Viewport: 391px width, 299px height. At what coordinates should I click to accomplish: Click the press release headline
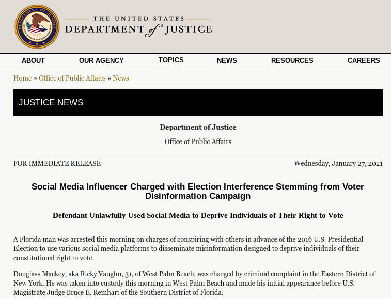198,191
